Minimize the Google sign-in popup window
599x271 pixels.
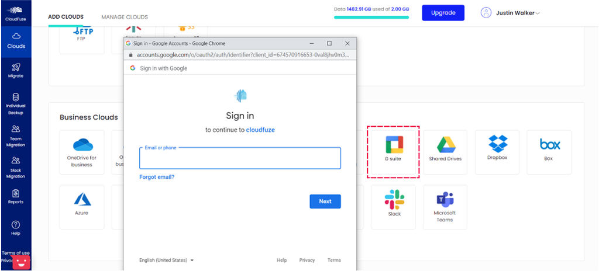311,44
